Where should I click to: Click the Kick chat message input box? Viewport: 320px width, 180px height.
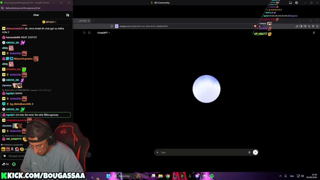(x=16, y=156)
